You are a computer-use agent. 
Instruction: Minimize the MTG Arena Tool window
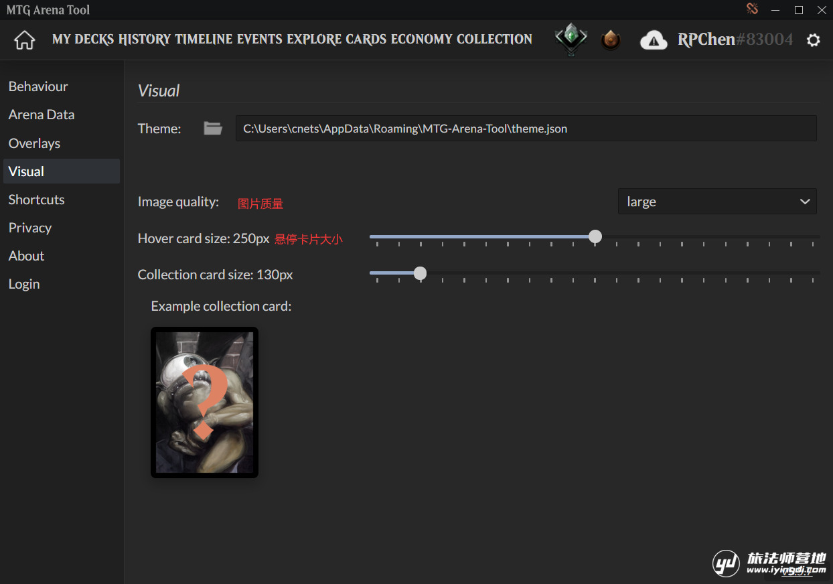(x=775, y=10)
